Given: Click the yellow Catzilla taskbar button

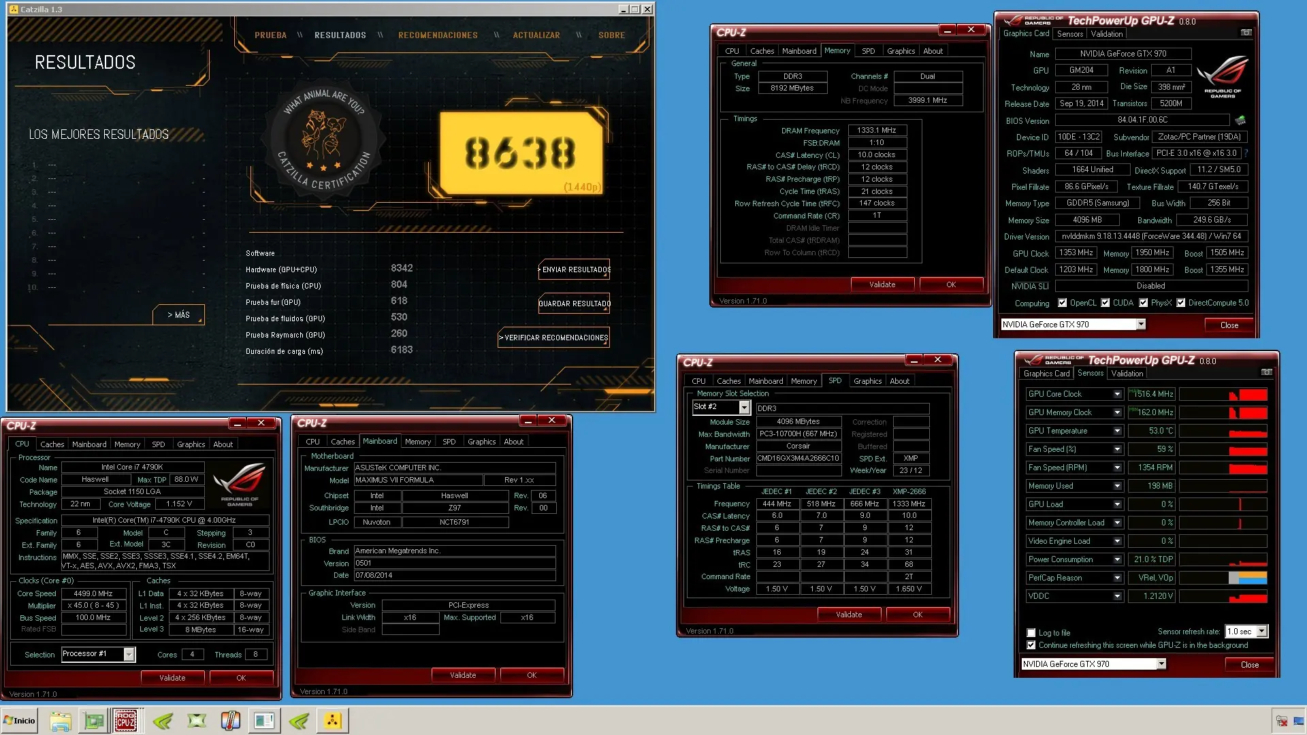Looking at the screenshot, I should (x=332, y=720).
